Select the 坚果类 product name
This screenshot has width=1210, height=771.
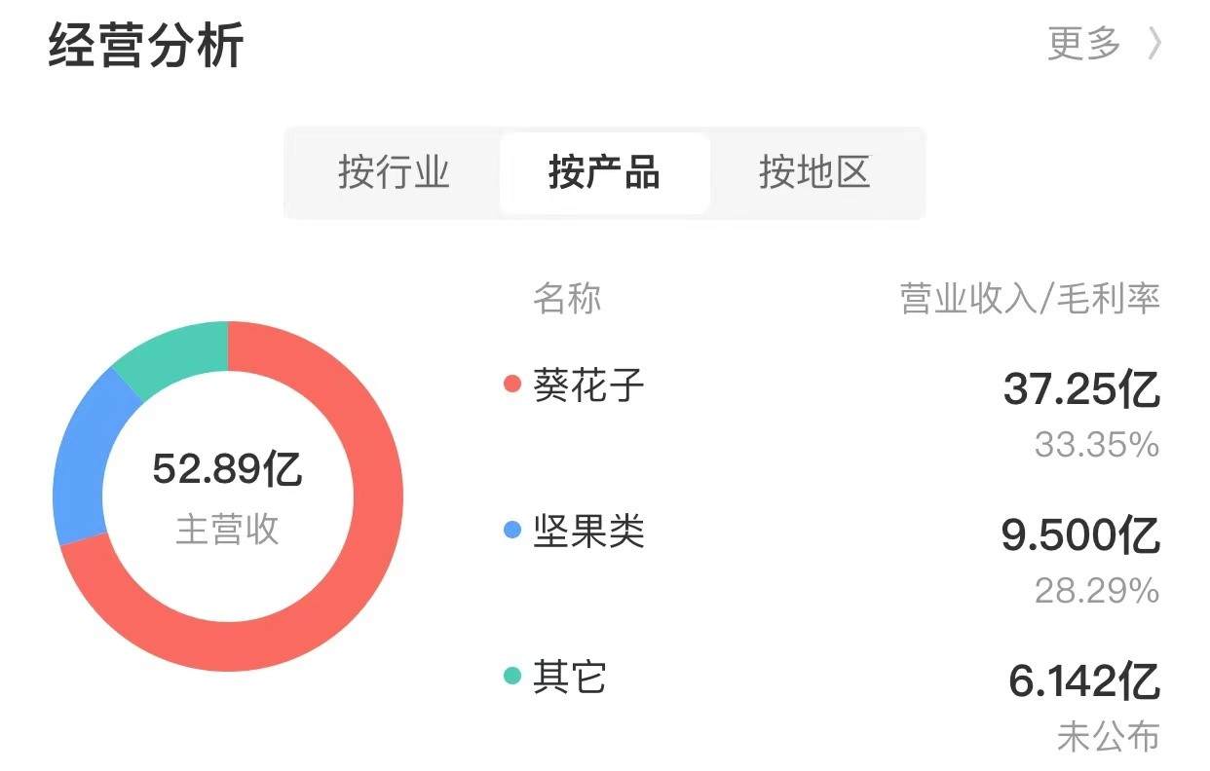click(588, 532)
